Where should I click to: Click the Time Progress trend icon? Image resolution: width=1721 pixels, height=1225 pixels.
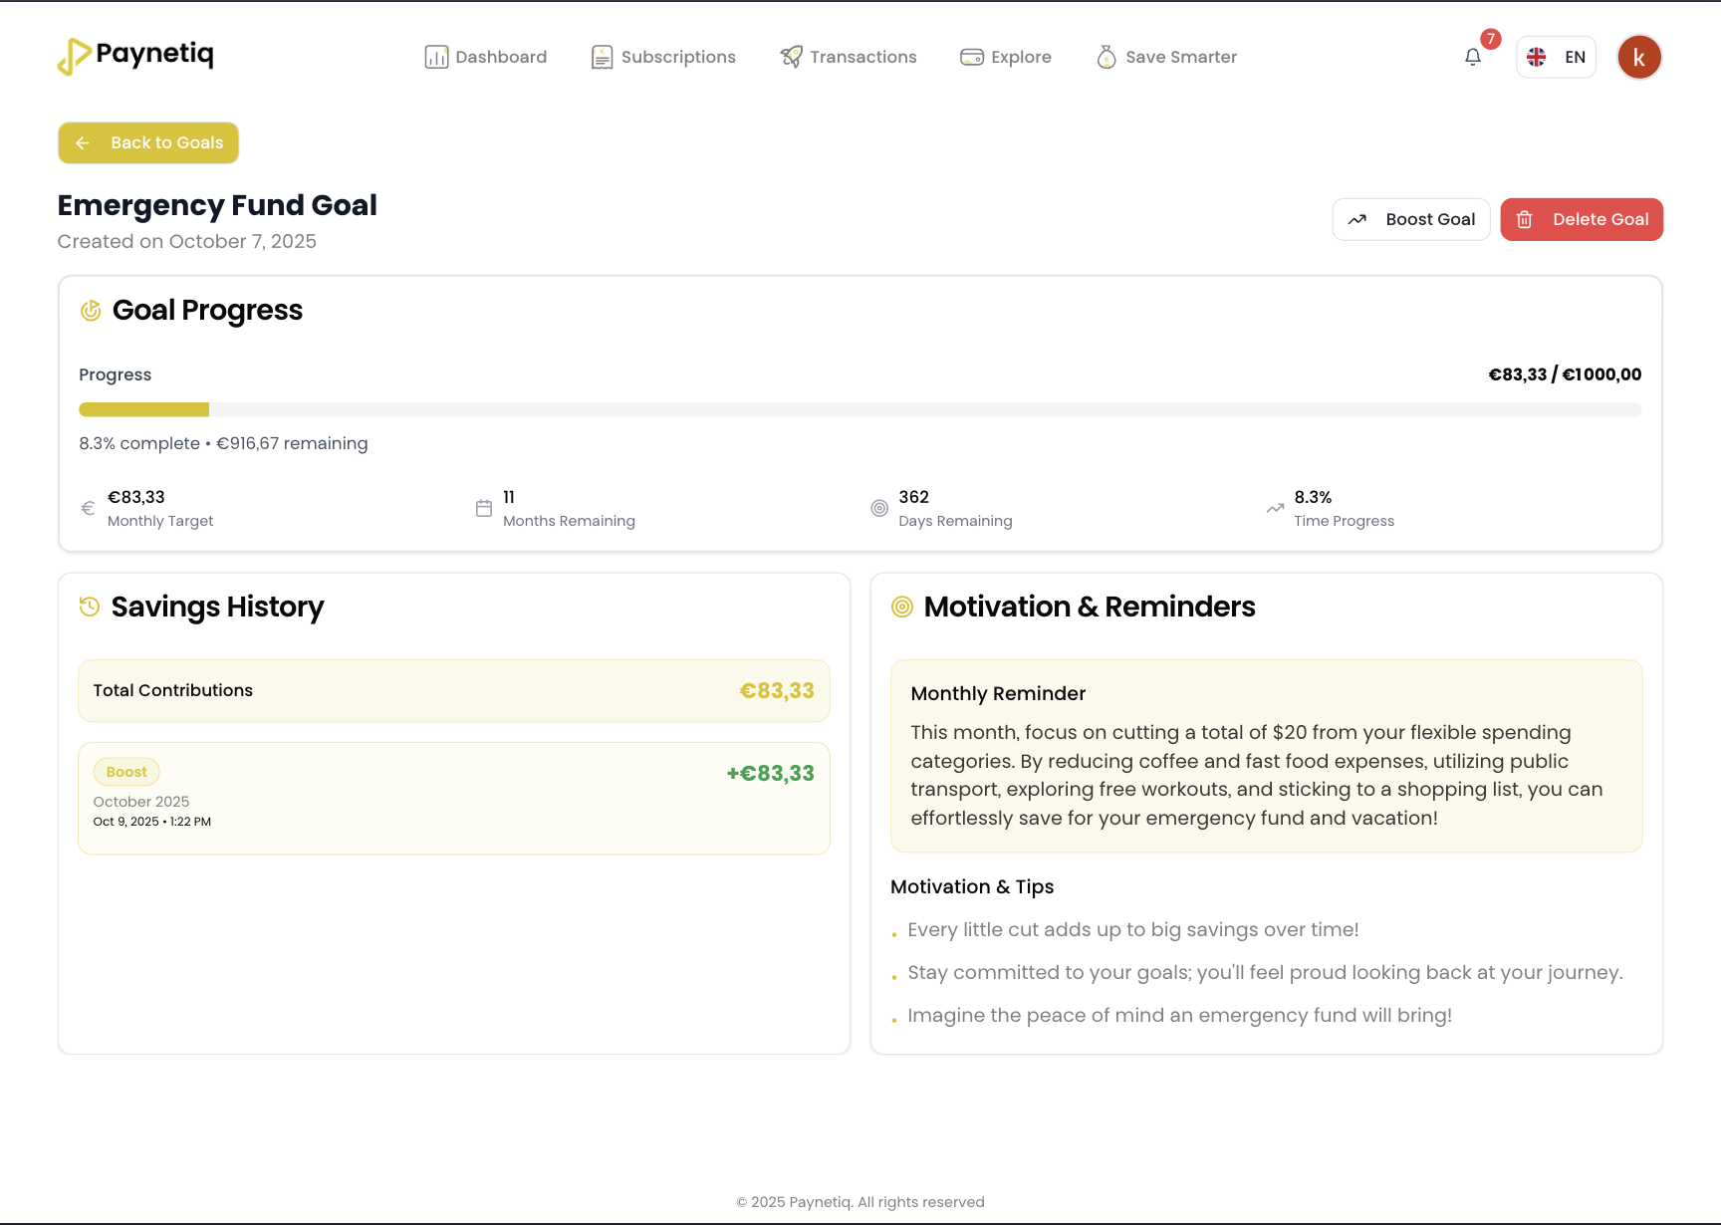pyautogui.click(x=1275, y=508)
